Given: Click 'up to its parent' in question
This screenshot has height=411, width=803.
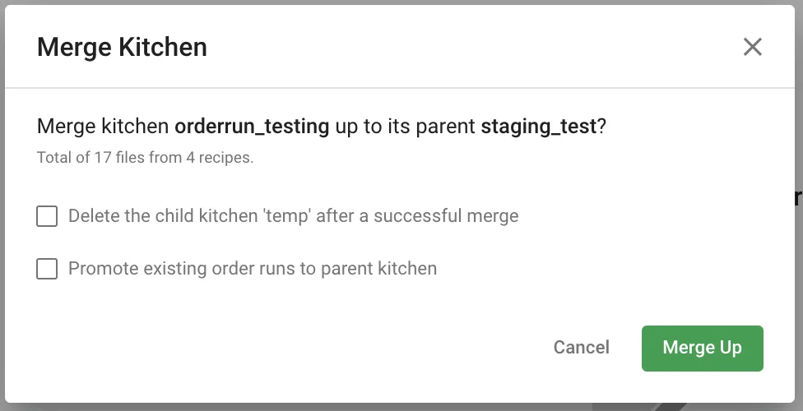Looking at the screenshot, I should [x=405, y=127].
